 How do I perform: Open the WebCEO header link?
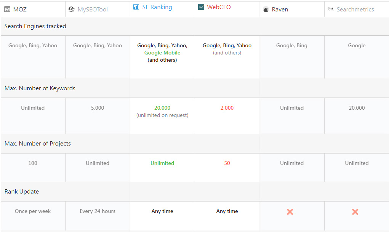pos(219,7)
